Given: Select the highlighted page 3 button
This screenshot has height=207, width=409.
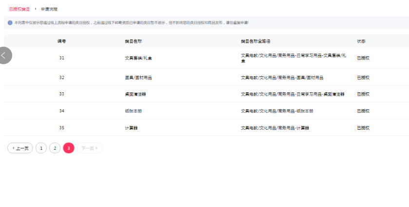Looking at the screenshot, I should [69, 148].
